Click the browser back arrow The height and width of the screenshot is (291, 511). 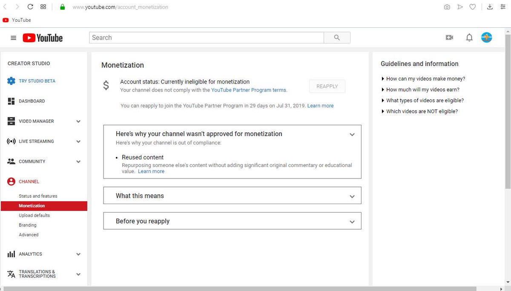[x=5, y=7]
